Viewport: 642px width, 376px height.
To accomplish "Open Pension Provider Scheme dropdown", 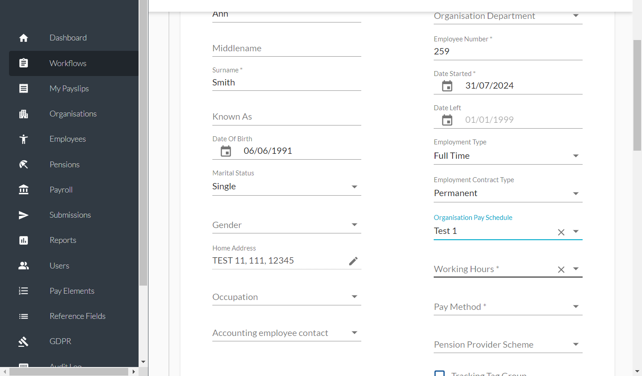I will click(576, 345).
